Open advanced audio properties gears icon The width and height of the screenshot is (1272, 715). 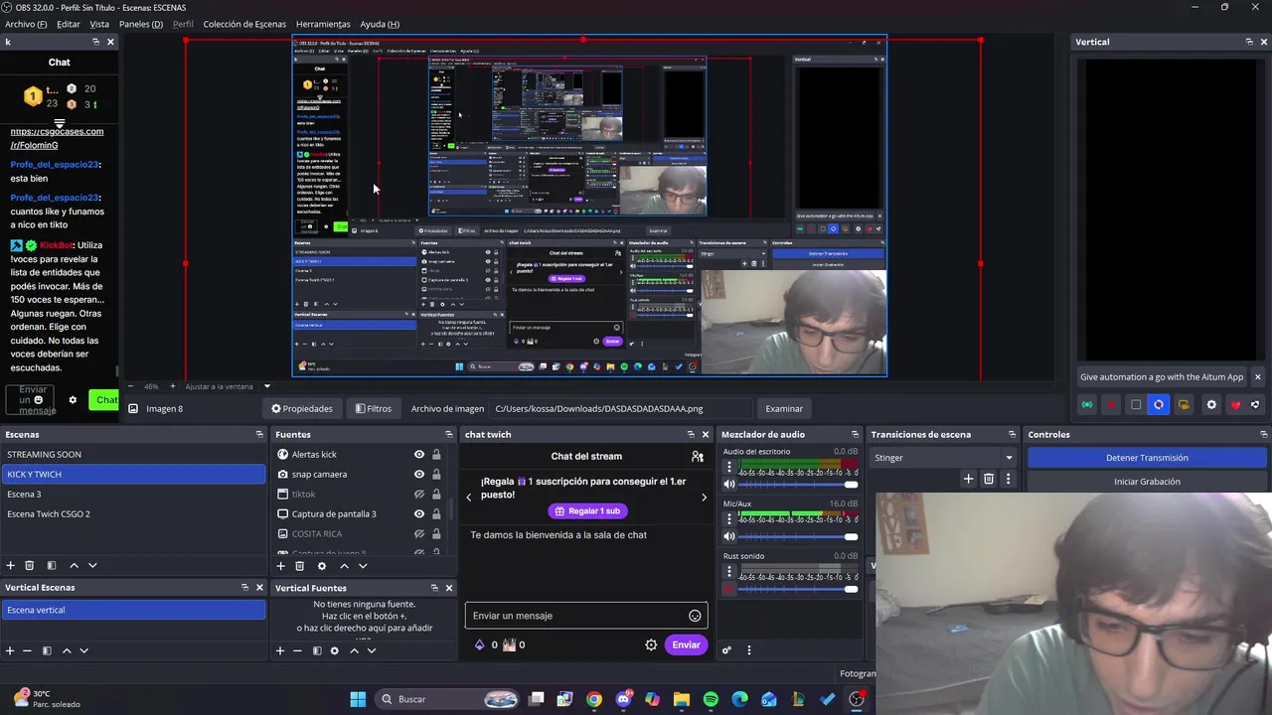tap(726, 650)
